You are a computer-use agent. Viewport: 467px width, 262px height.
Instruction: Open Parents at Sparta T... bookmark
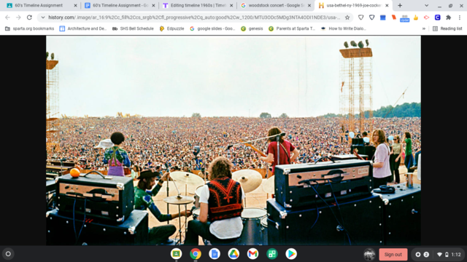292,28
